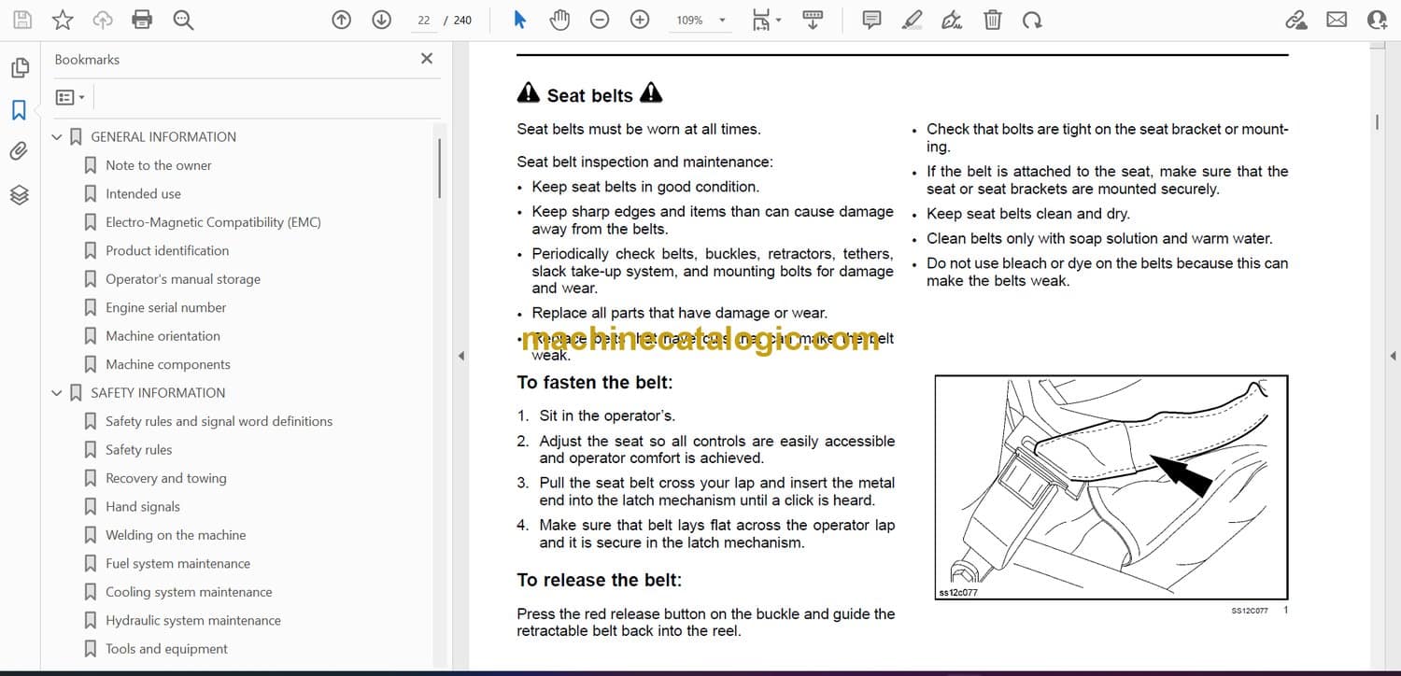
Task: Select 'Tools and equipment' bookmark
Action: 167,649
